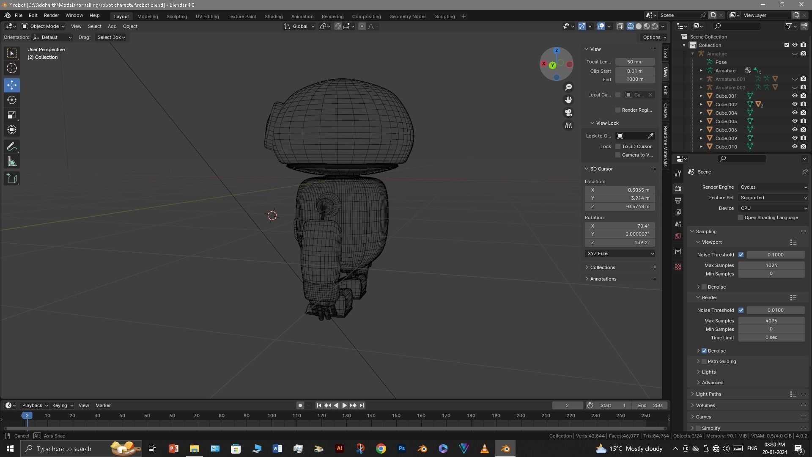This screenshot has height=457, width=812.
Task: Select the Annotate tool
Action: tap(12, 147)
